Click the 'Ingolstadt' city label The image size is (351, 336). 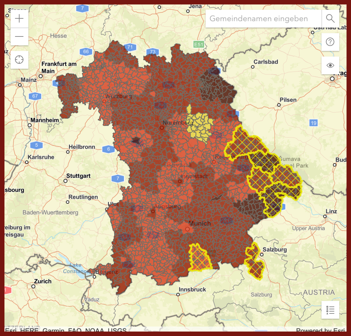pyautogui.click(x=194, y=176)
